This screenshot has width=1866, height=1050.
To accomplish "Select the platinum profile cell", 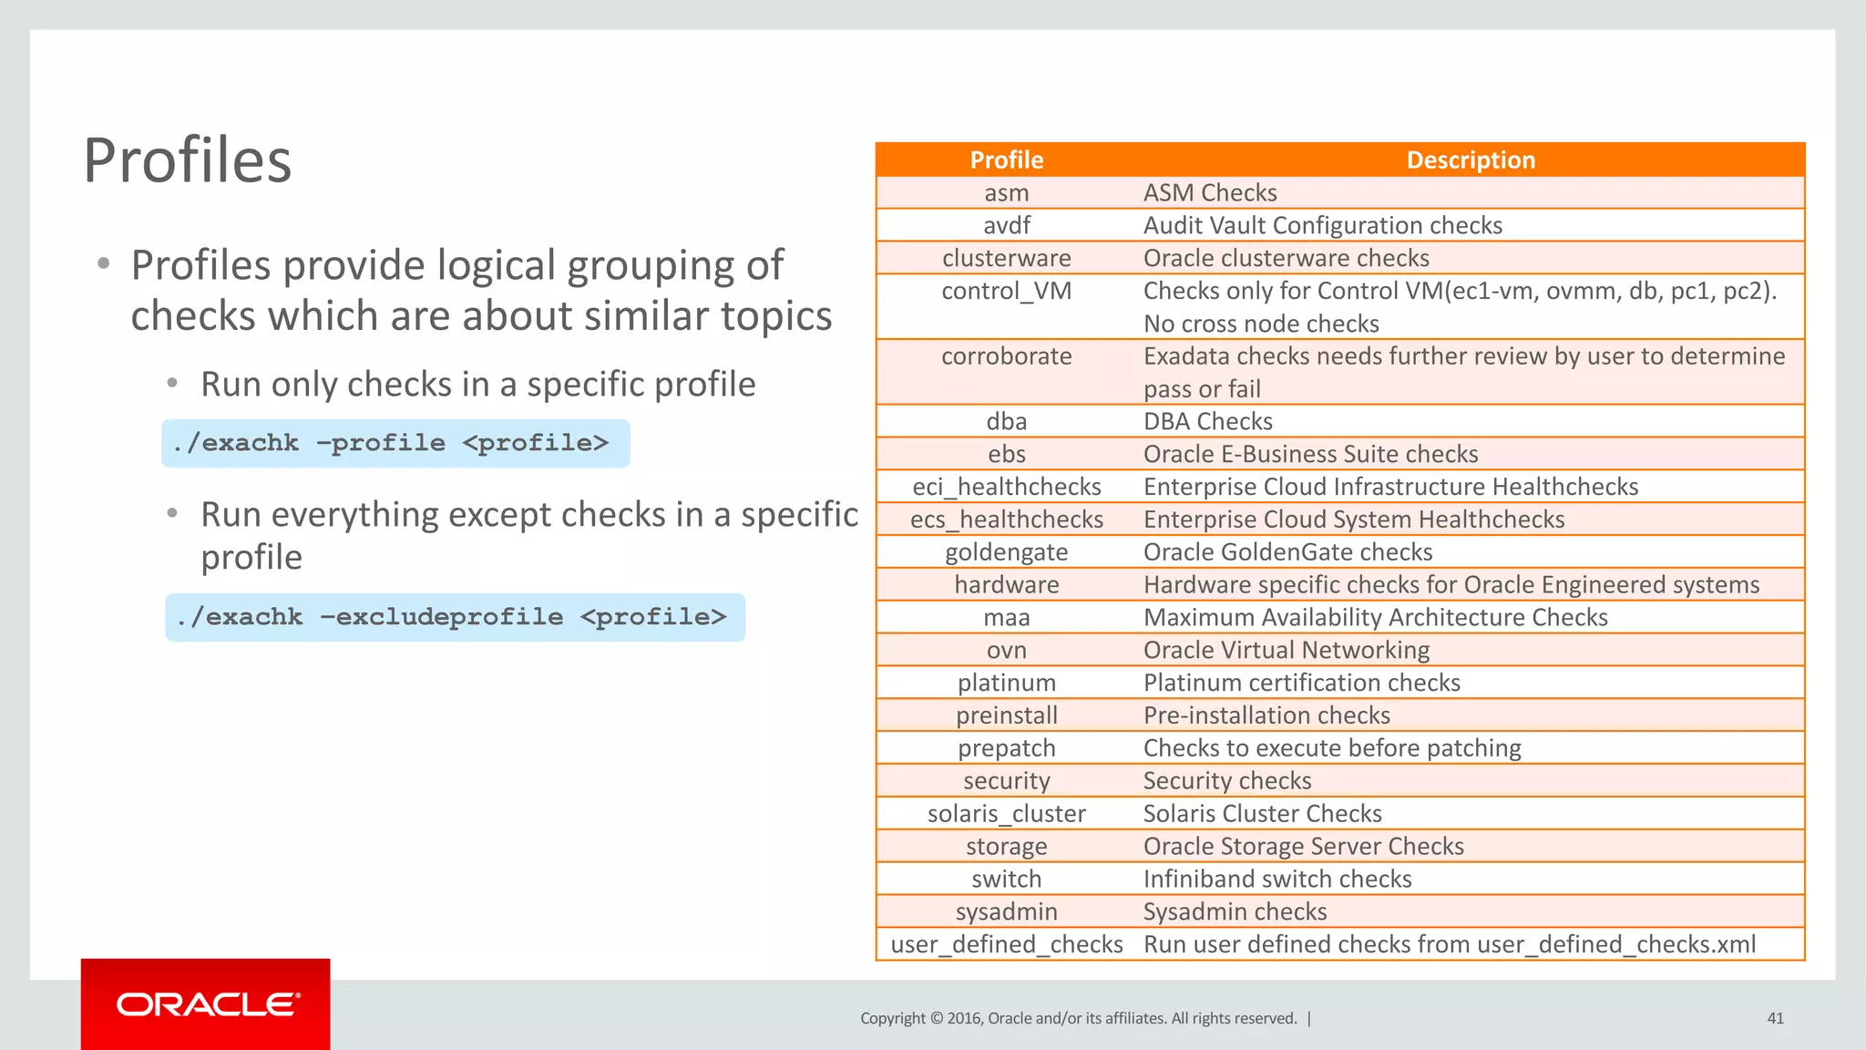I will click(1007, 683).
